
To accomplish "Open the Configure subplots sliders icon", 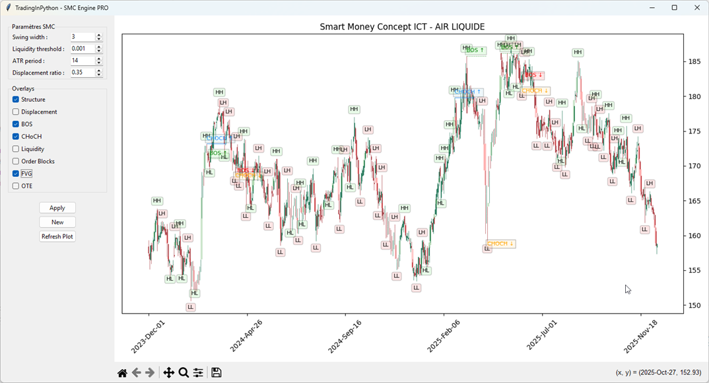I will tap(198, 373).
